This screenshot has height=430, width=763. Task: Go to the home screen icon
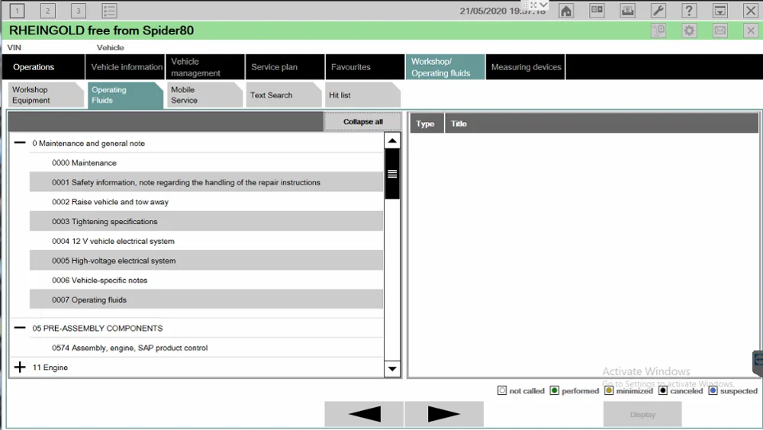pos(566,11)
